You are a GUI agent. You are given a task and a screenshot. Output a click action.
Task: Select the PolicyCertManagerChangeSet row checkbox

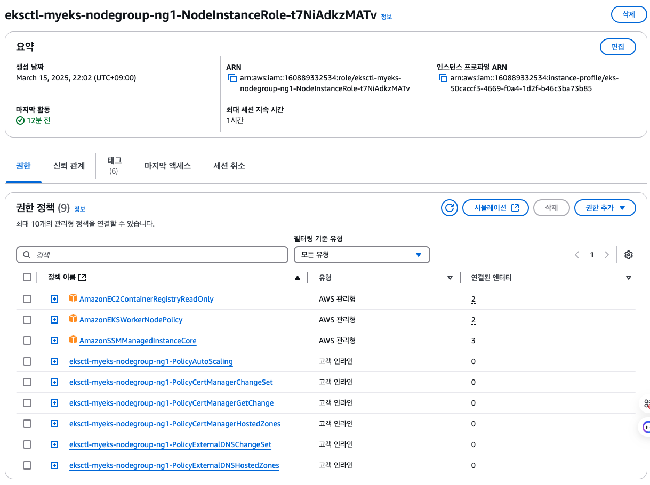27,382
